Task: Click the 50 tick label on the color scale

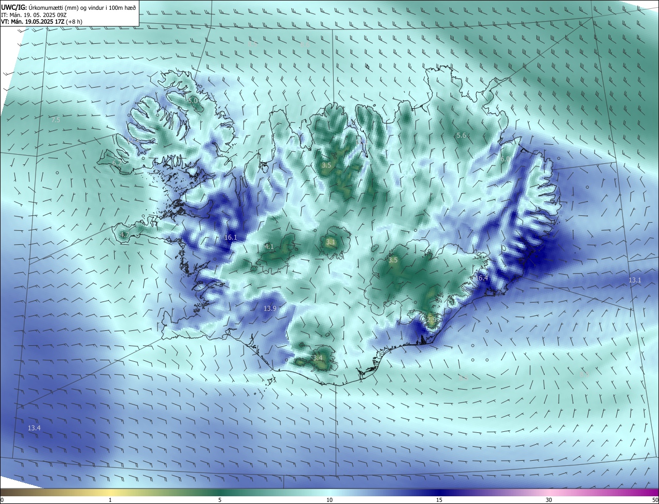Action: coord(655,500)
